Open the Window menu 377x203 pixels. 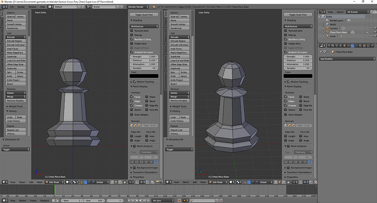click(x=32, y=7)
